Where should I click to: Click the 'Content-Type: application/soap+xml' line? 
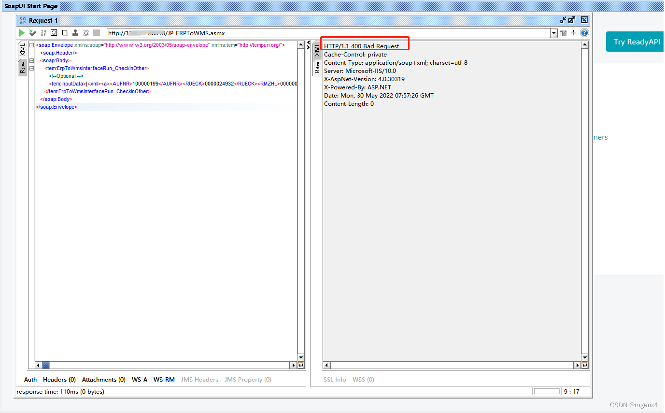click(x=396, y=63)
